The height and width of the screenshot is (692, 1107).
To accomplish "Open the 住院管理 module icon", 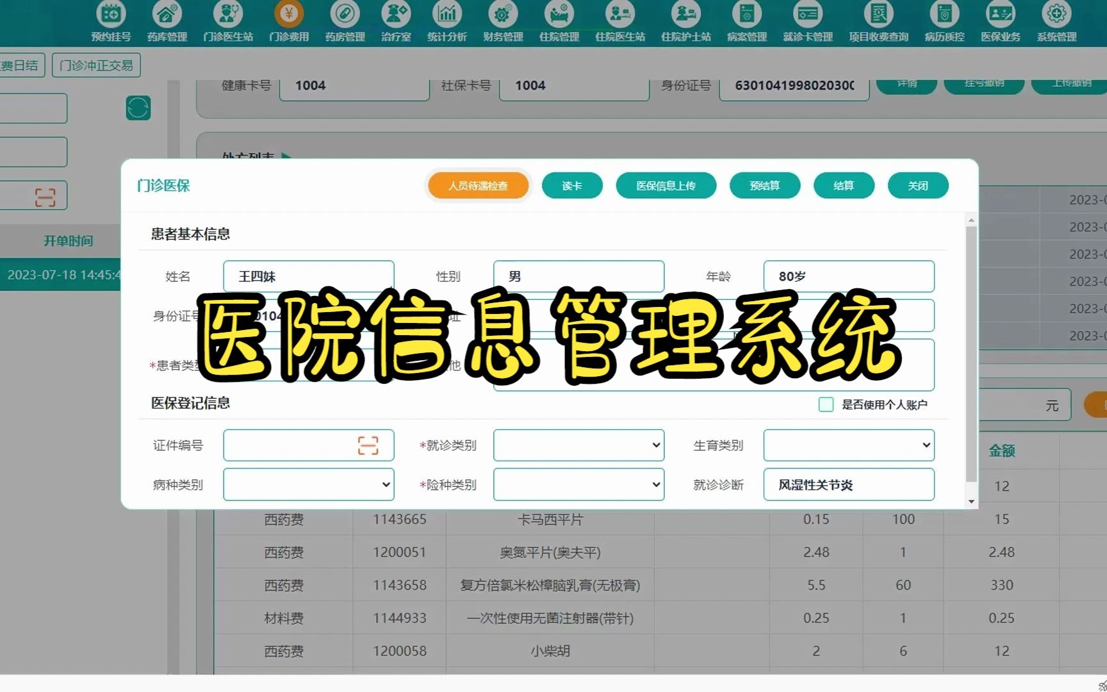I will (559, 14).
